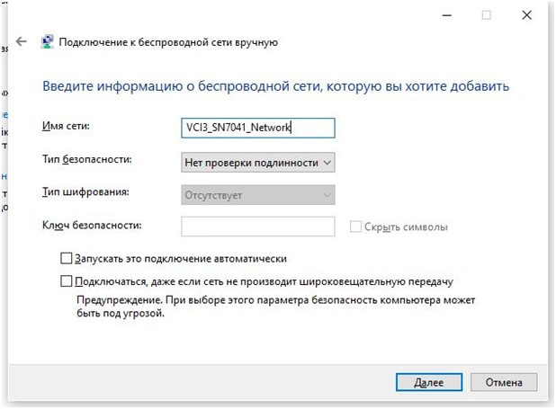Click the disabled maximize window icon

pos(487,15)
